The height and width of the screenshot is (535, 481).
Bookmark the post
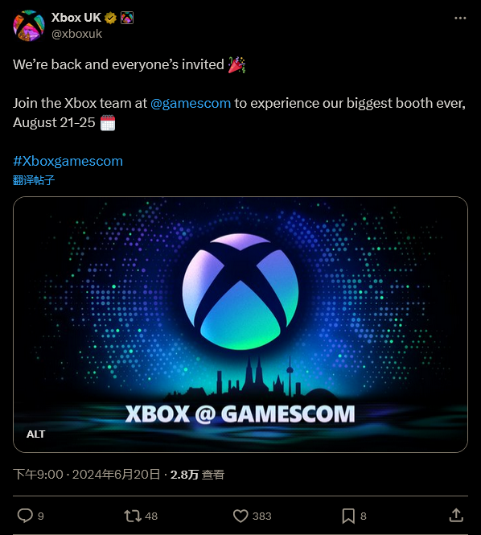point(348,516)
